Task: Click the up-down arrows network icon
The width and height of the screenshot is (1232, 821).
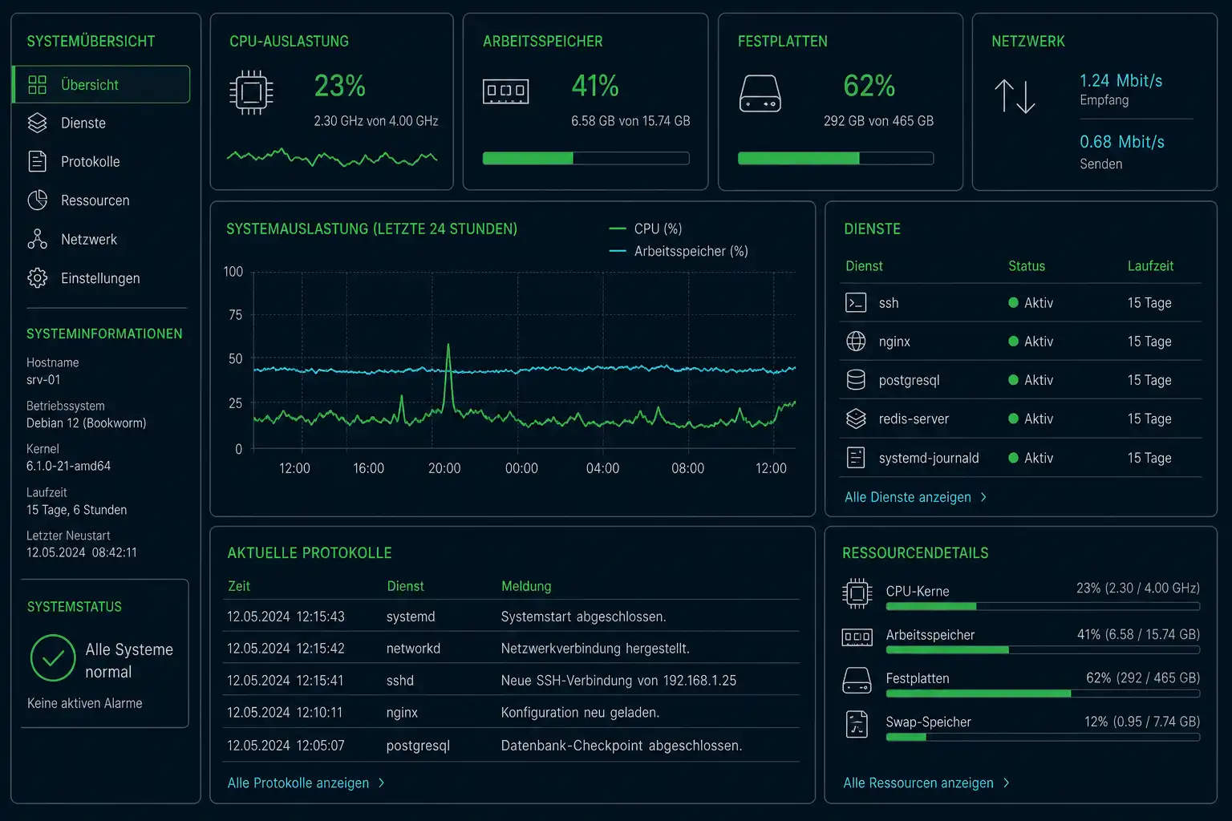Action: click(x=1015, y=96)
